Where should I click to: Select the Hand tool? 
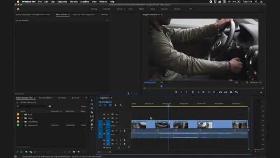92,124
